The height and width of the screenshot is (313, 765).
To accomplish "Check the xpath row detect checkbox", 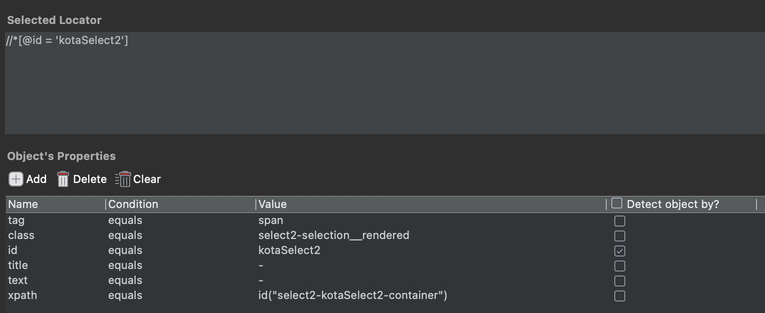I will click(x=620, y=296).
